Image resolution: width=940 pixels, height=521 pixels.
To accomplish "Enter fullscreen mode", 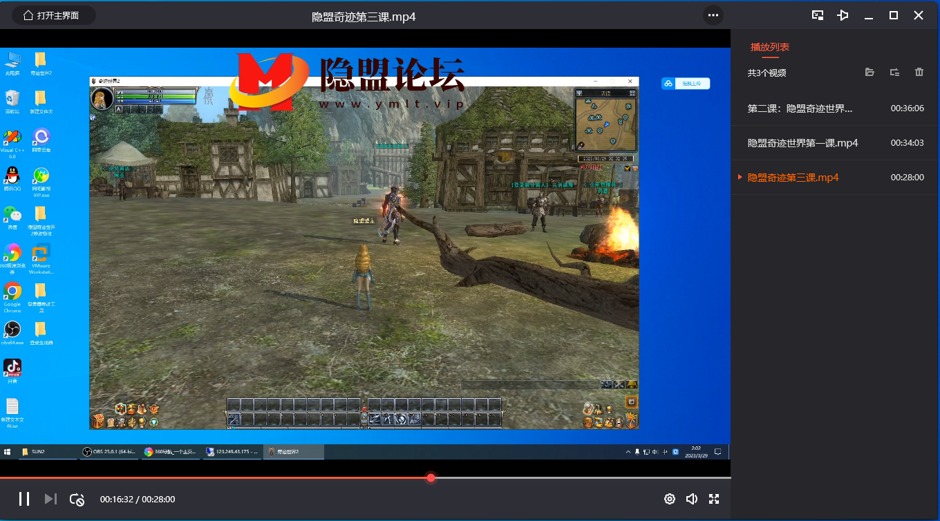I will tap(714, 499).
